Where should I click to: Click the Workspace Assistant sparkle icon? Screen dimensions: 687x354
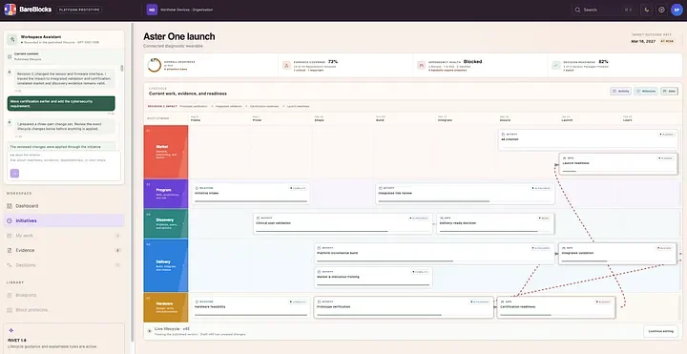pos(12,39)
